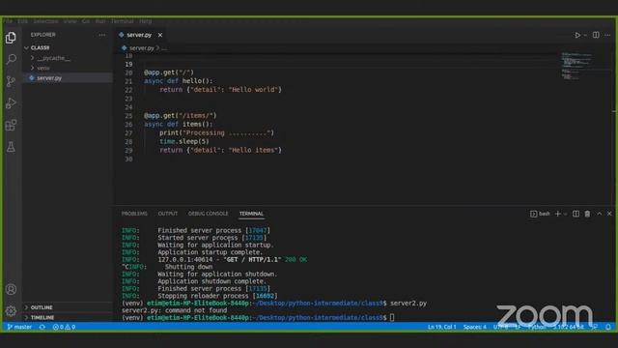Open the Source Control view icon

coord(11,81)
